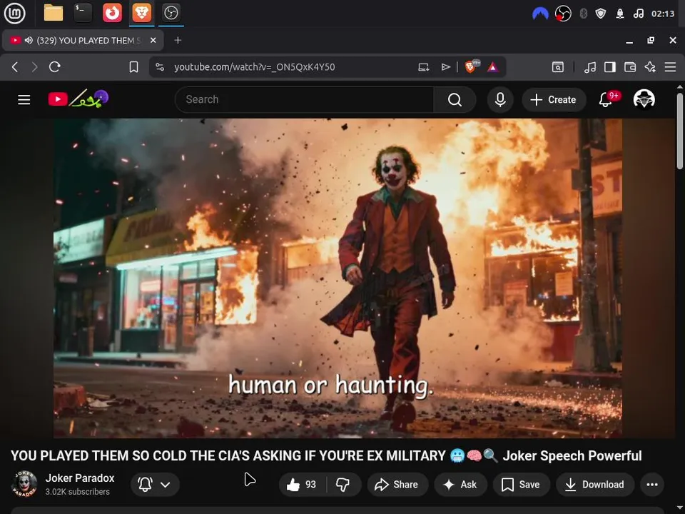
Task: Go forward to the next page
Action: click(34, 67)
